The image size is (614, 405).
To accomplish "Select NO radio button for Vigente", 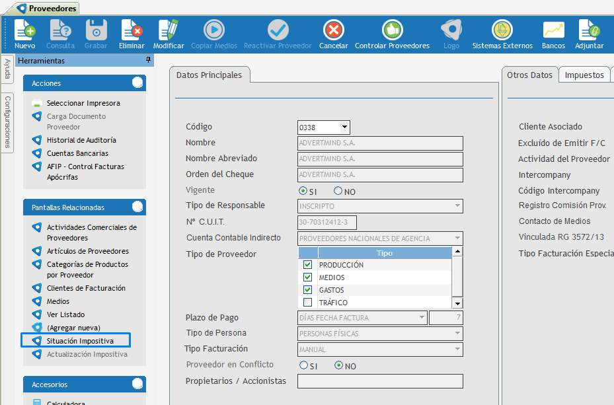I will pyautogui.click(x=338, y=191).
